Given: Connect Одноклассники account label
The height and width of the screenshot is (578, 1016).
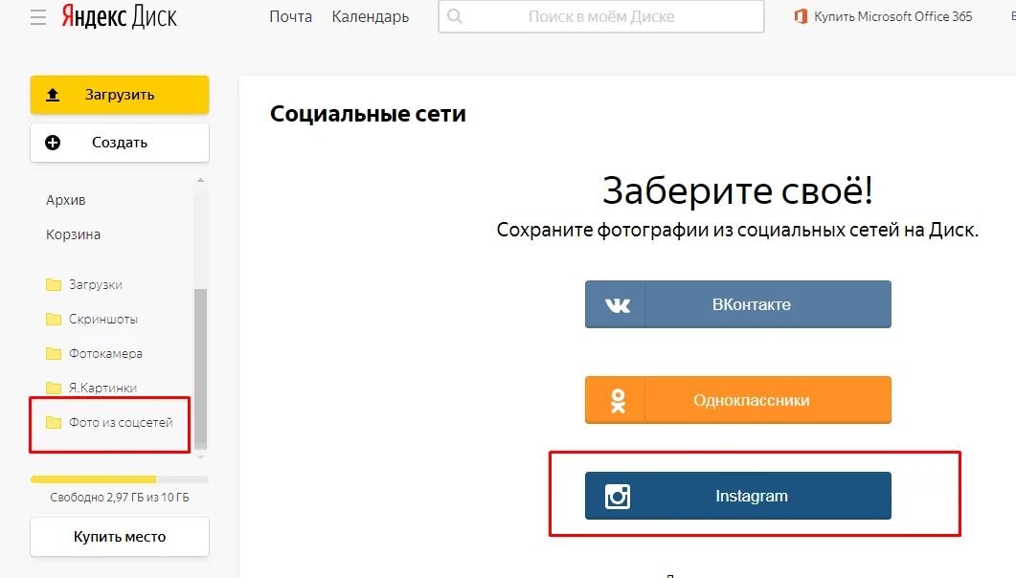Looking at the screenshot, I should [x=752, y=401].
